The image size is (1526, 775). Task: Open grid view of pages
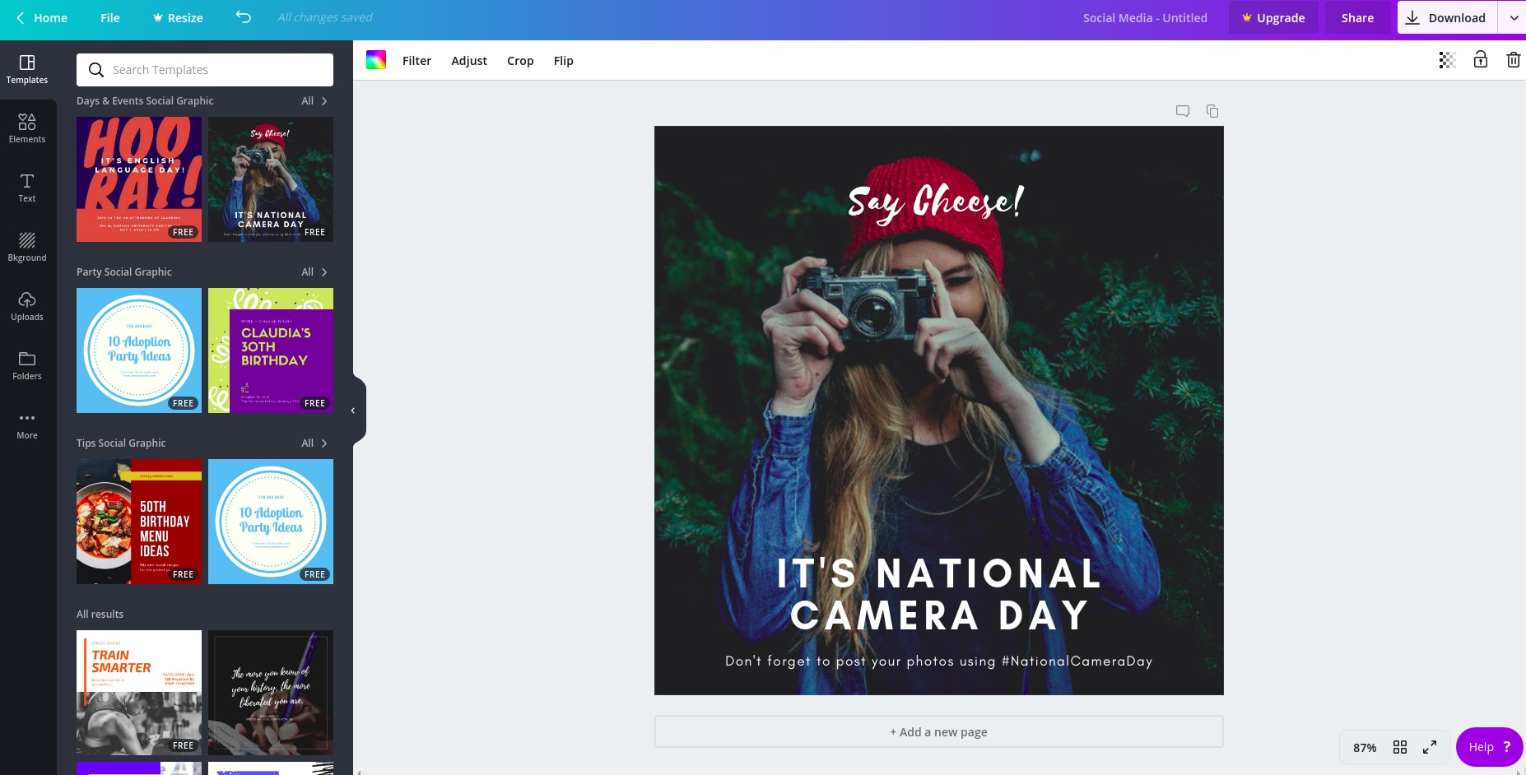1400,747
